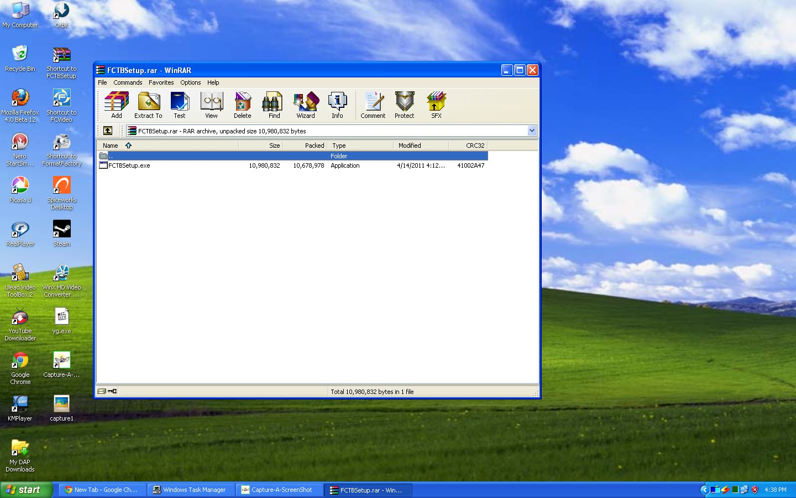Select FCTBSetup.exe in the file list
This screenshot has height=498, width=796.
tap(129, 165)
